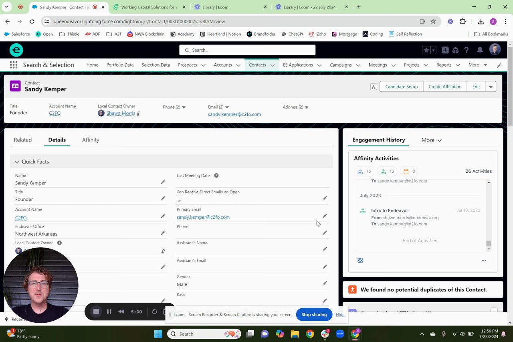Edit the Gender field pencil
Screen dimensions: 513x342
pos(325,283)
